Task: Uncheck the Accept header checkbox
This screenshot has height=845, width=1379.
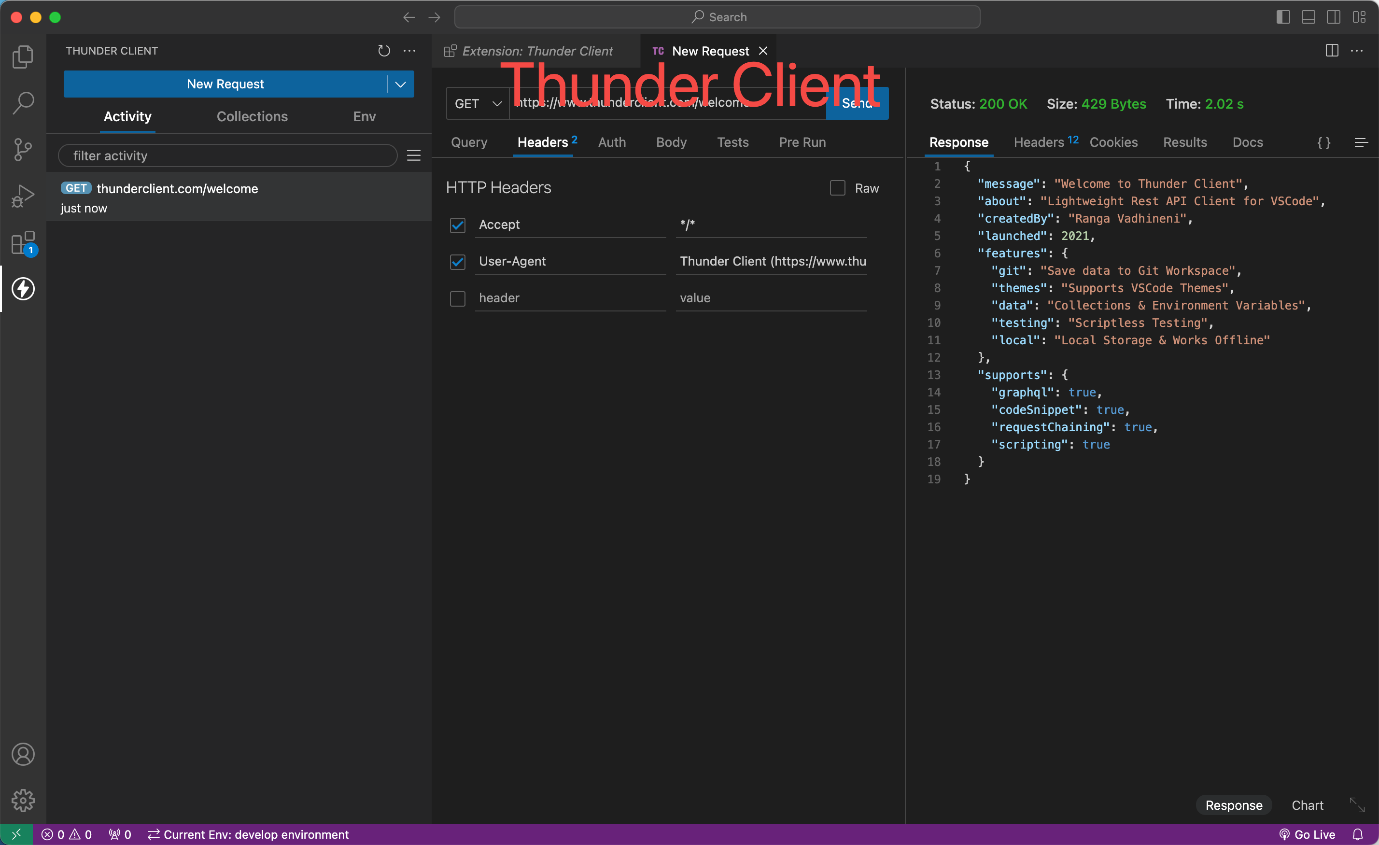Action: [458, 225]
